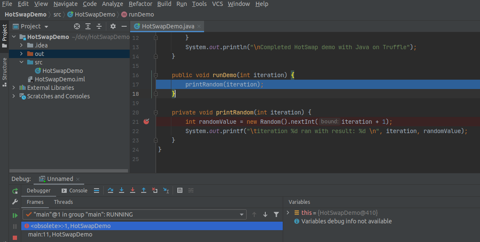This screenshot has height=242, width=480.
Task: Click the Step Over debugger icon
Action: click(x=111, y=191)
